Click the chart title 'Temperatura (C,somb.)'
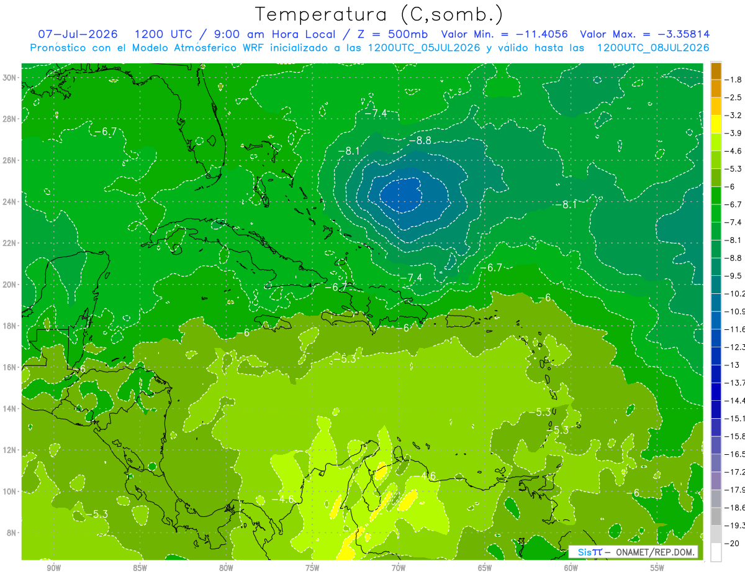This screenshot has width=745, height=576. pyautogui.click(x=379, y=14)
